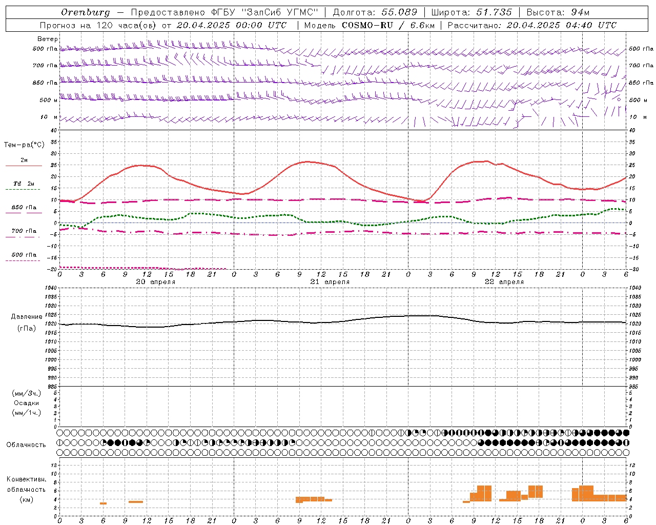Click the 'Долгота: 55.089' longitude value
This screenshot has width=656, height=525.
point(375,12)
